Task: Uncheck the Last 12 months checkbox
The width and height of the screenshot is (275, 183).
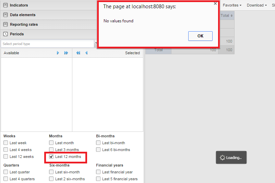Action: (51, 156)
